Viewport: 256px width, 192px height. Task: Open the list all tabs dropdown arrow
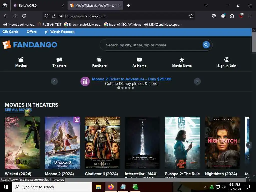pos(206,5)
